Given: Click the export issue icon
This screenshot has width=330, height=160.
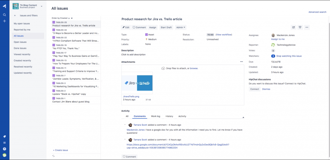Looking at the screenshot, I should click(x=300, y=27).
